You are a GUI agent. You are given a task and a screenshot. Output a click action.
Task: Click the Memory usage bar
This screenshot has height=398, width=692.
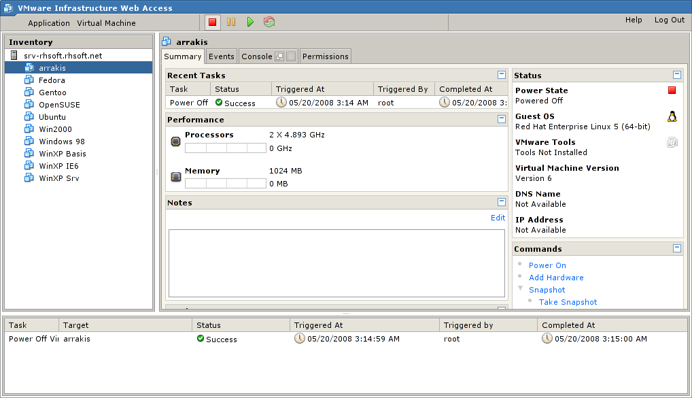226,183
